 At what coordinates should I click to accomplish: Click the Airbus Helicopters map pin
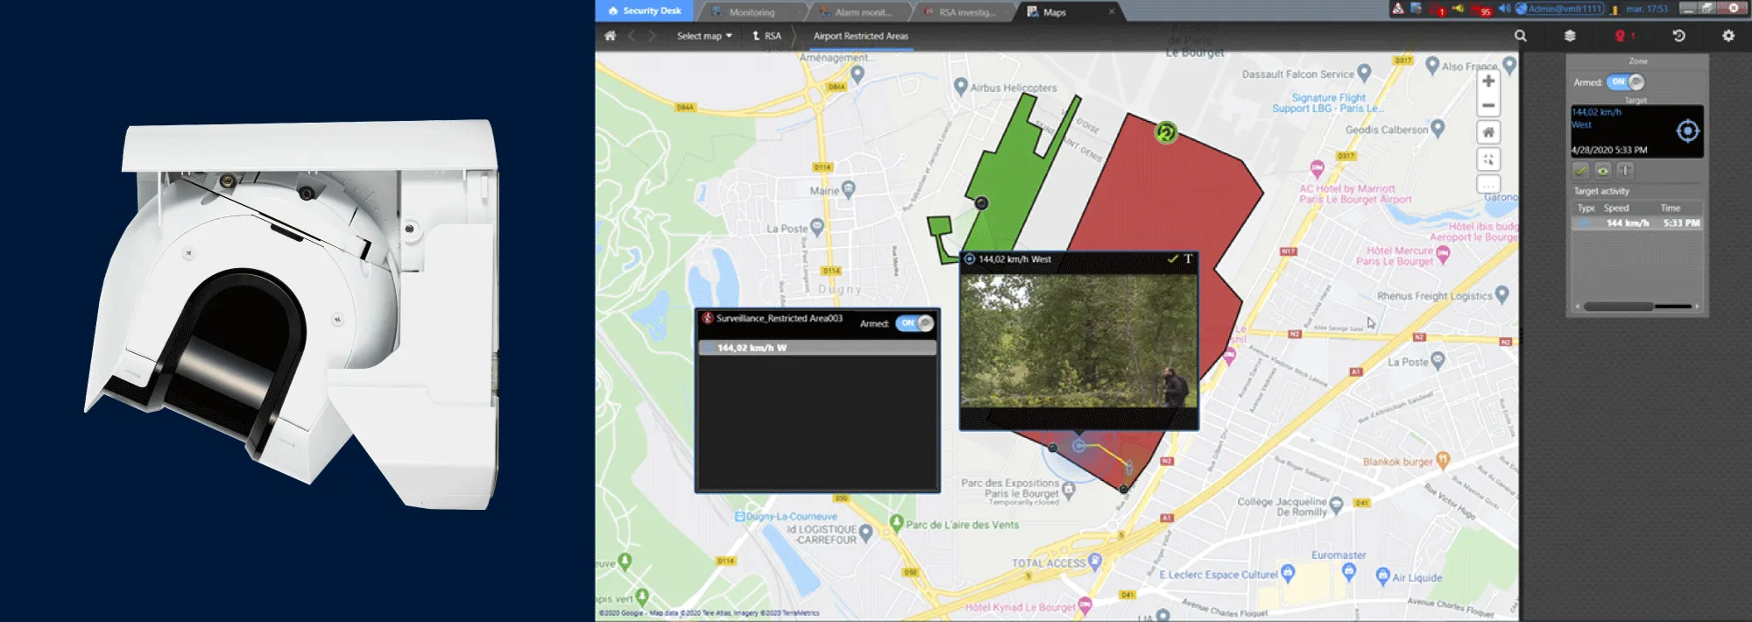pos(960,87)
